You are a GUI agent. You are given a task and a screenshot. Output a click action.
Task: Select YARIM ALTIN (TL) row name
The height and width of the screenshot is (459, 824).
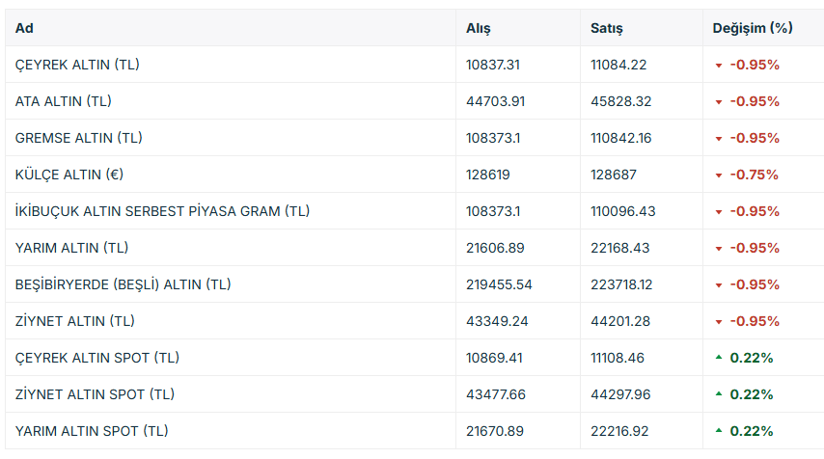[x=71, y=248]
